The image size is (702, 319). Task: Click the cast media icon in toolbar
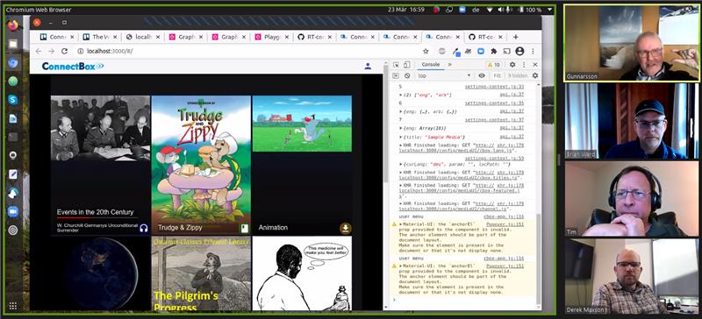507,52
